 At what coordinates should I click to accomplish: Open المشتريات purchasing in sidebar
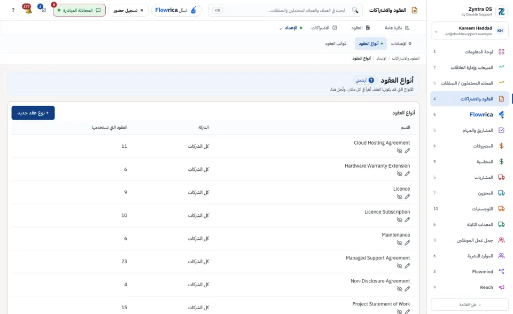pyautogui.click(x=470, y=177)
